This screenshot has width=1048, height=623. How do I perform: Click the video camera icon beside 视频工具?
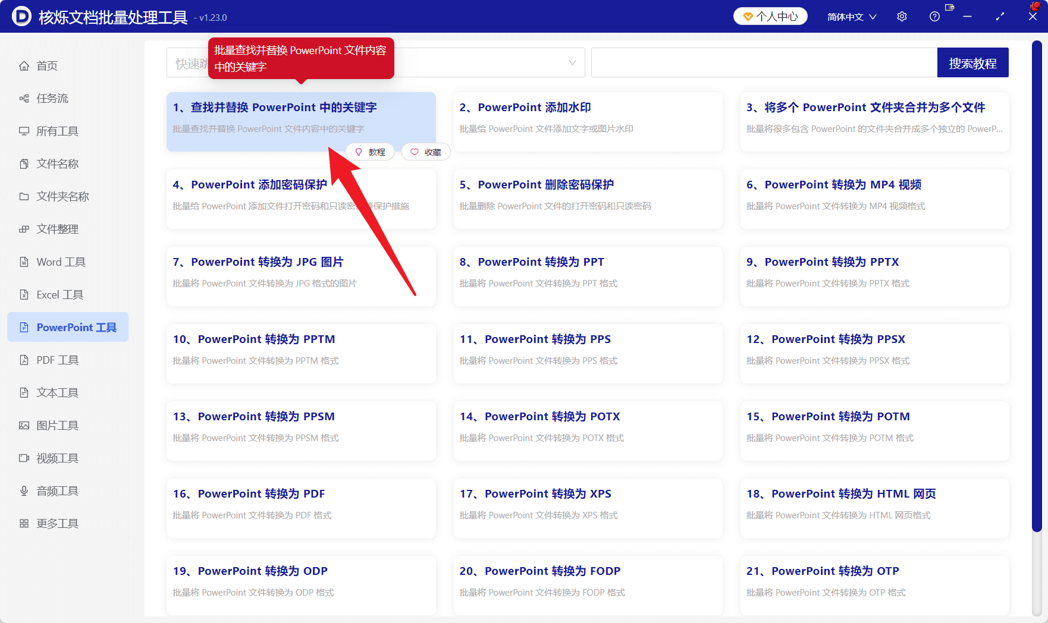24,458
